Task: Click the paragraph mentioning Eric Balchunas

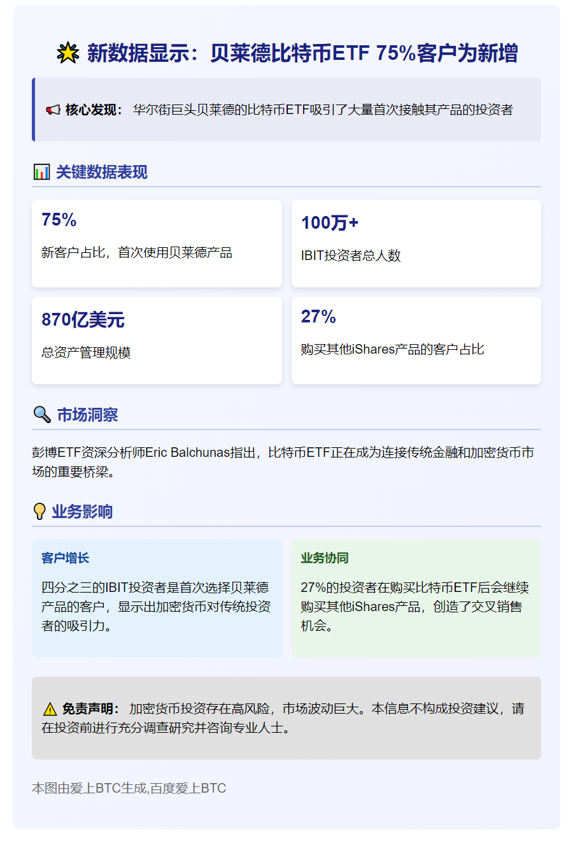Action: [x=283, y=462]
